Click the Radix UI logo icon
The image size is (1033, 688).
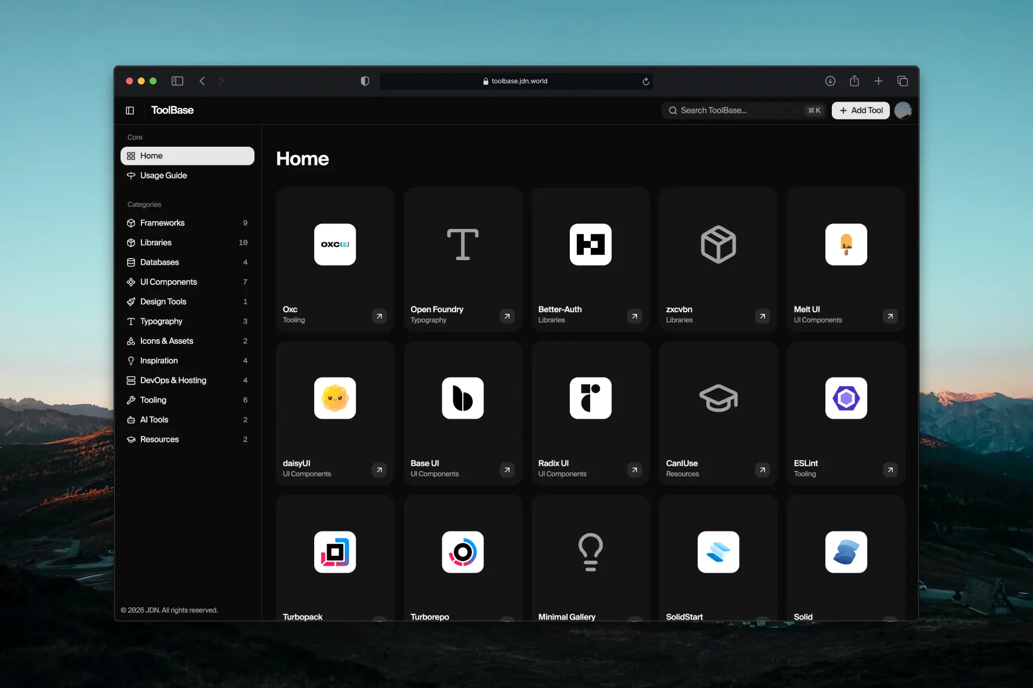tap(590, 398)
